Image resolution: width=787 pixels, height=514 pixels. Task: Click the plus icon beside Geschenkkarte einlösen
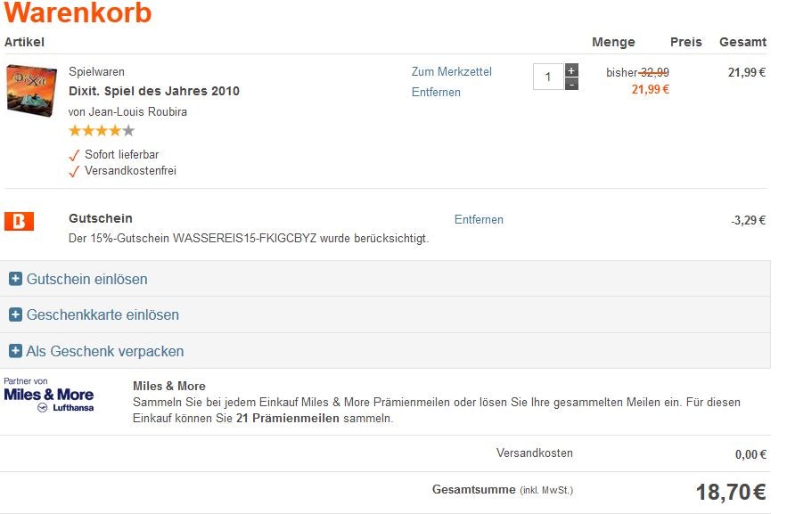(x=15, y=314)
